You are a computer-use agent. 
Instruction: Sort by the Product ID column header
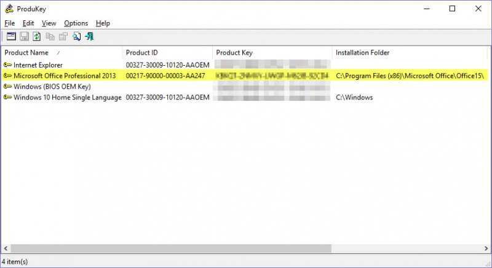(x=167, y=53)
